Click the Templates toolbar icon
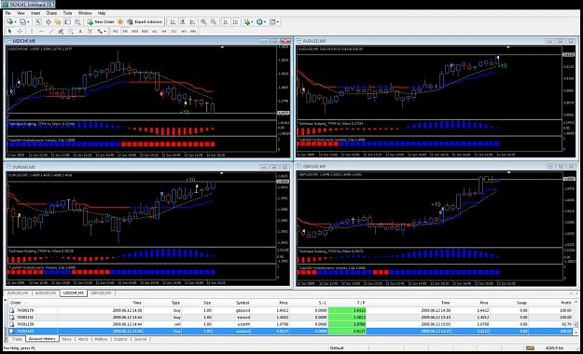Screen dimensions: 583x354 [272, 22]
